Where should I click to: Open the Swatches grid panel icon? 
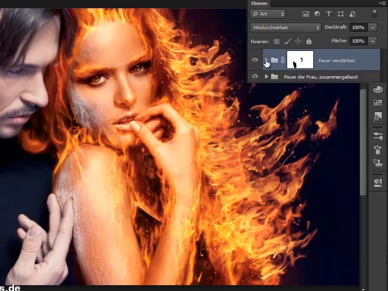378,102
